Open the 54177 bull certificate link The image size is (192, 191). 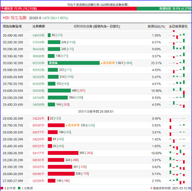(38, 153)
